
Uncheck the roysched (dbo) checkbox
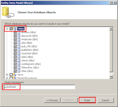coord(15,54)
